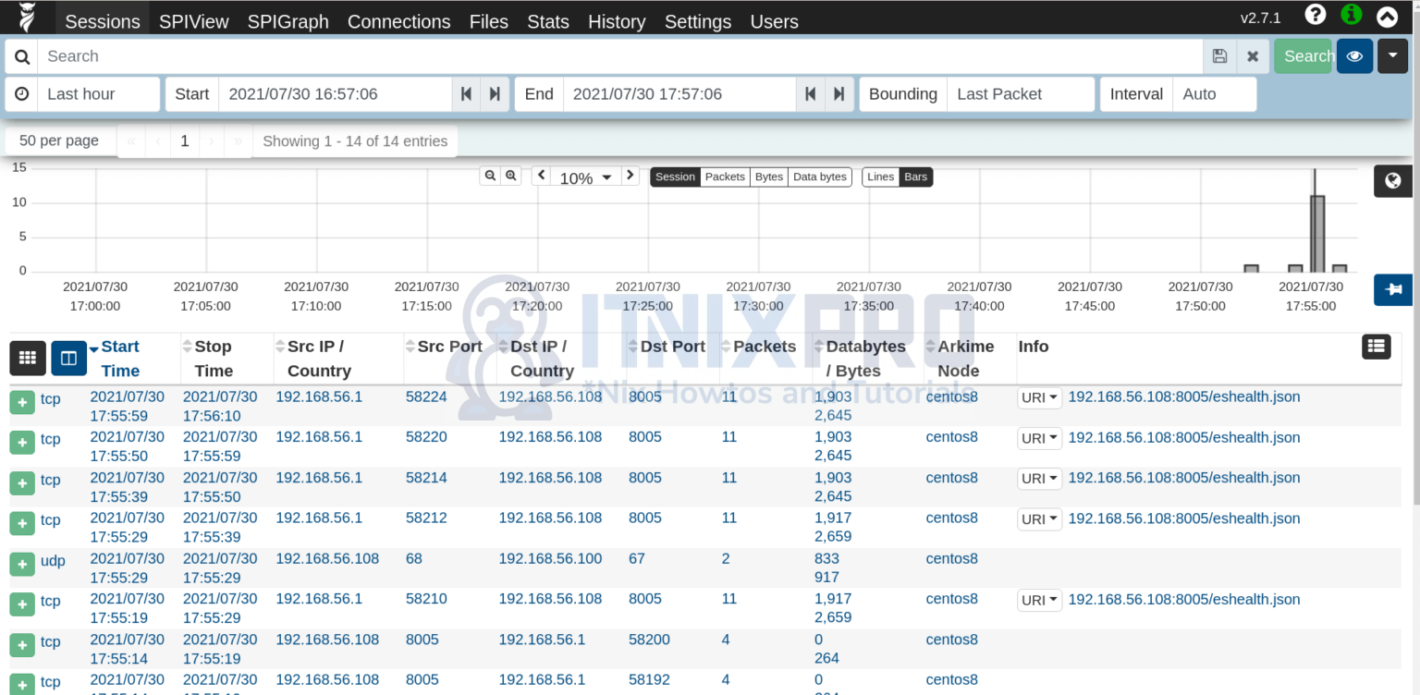Open the globe map button
Screen dimensions: 1420x695
pyautogui.click(x=1393, y=181)
